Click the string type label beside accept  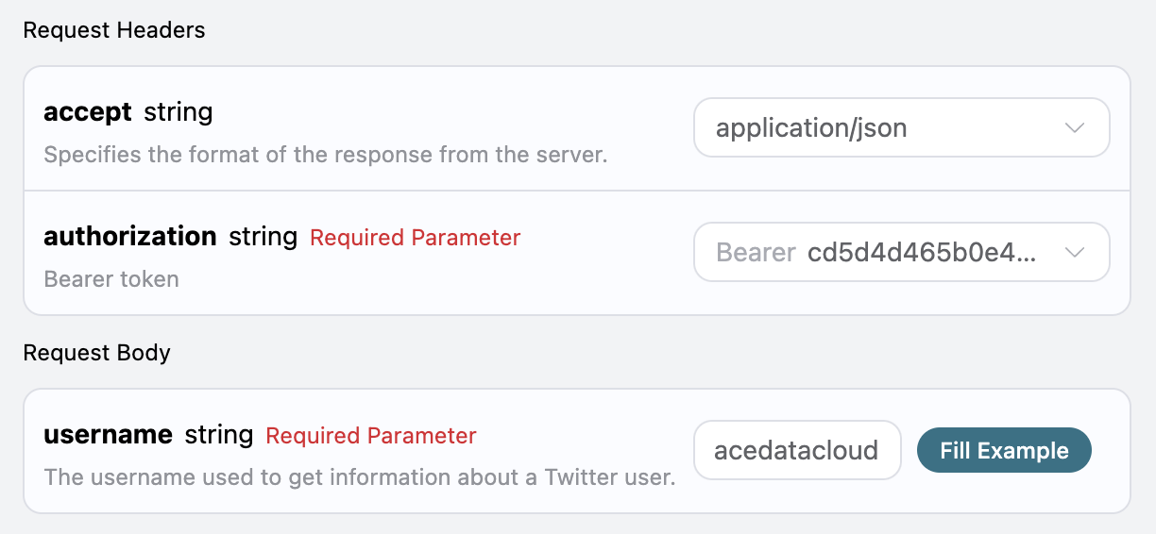(178, 113)
